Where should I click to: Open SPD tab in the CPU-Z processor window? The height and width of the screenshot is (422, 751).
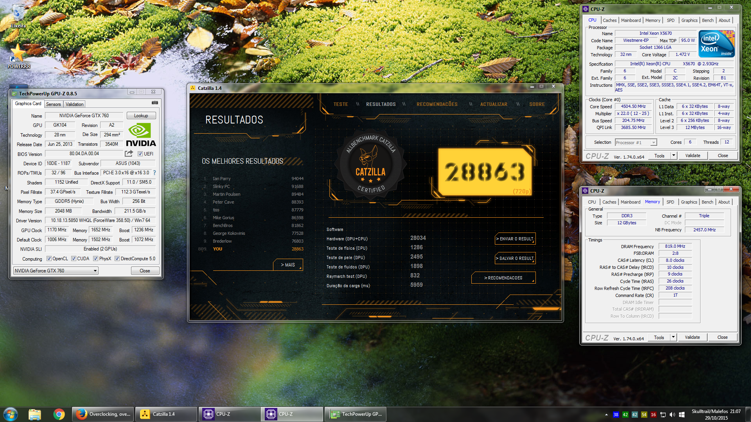pos(670,20)
